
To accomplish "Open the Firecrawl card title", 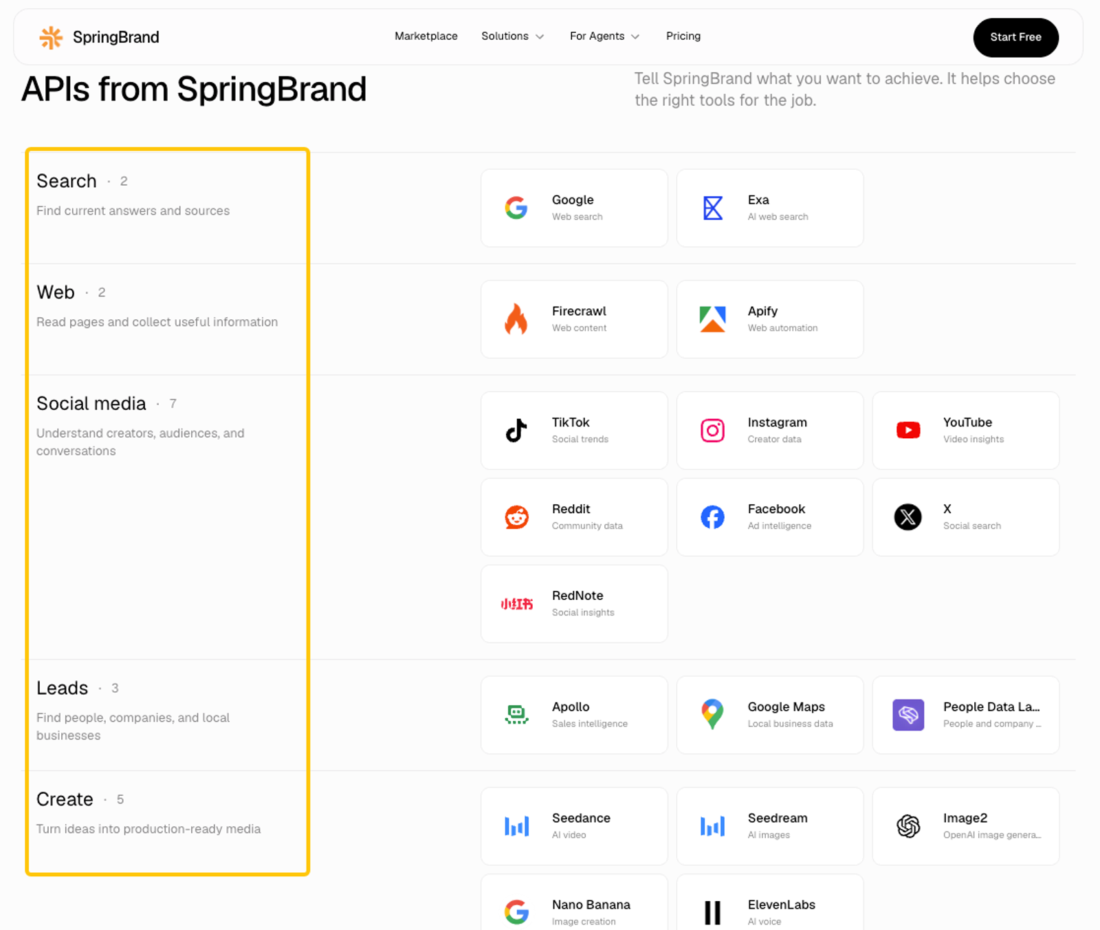I will pos(579,311).
